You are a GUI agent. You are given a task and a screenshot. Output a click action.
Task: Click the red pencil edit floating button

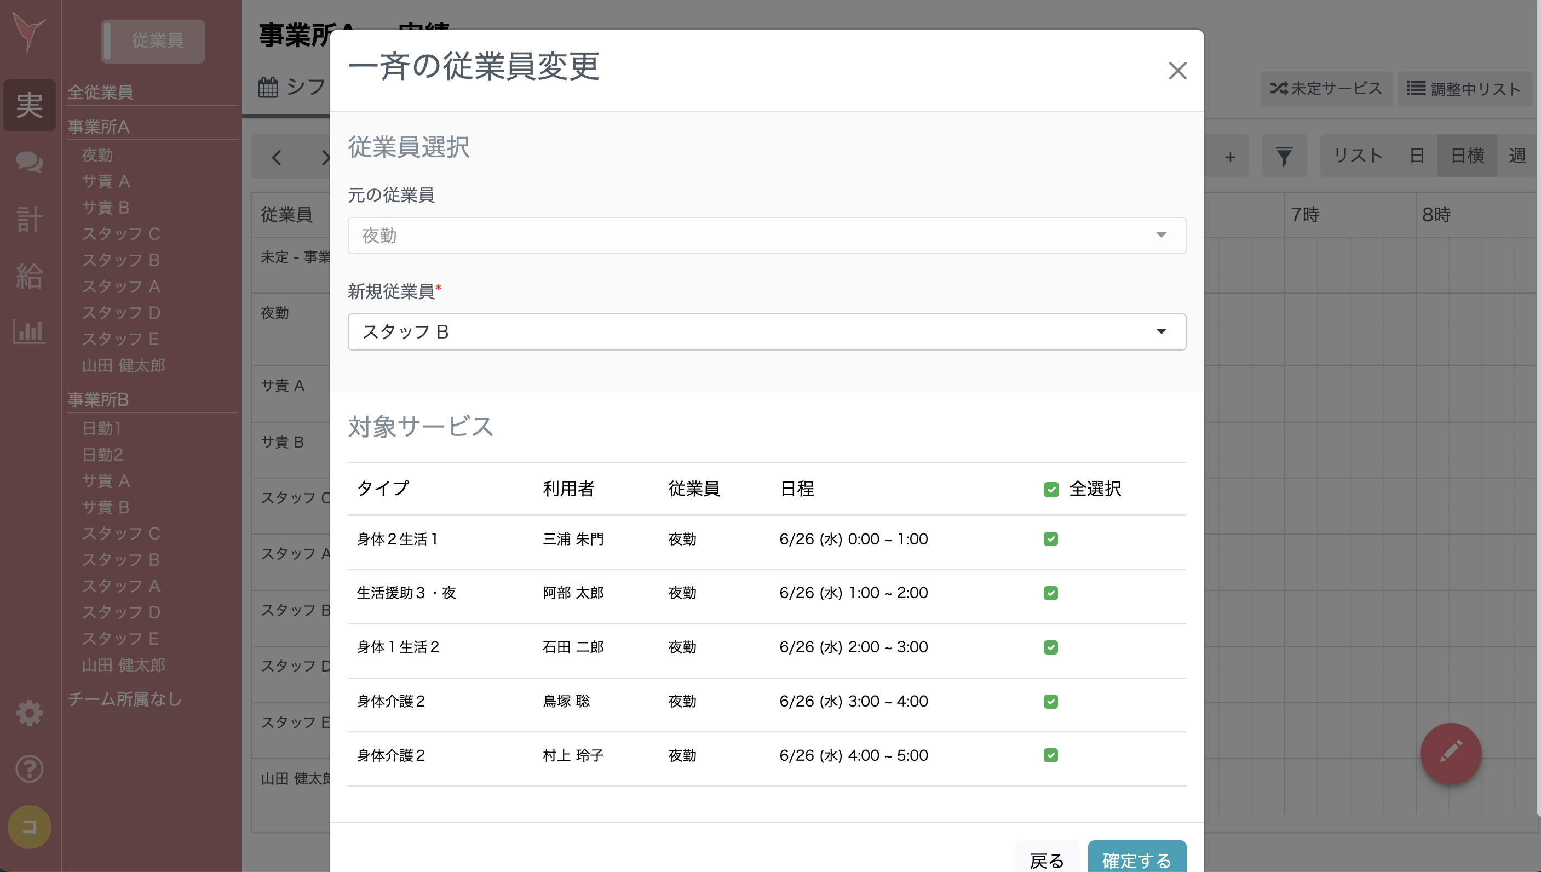coord(1451,754)
